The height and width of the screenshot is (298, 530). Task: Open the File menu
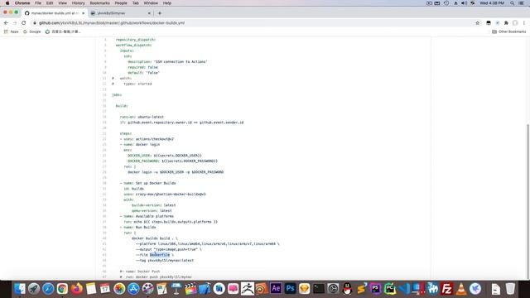point(38,3)
